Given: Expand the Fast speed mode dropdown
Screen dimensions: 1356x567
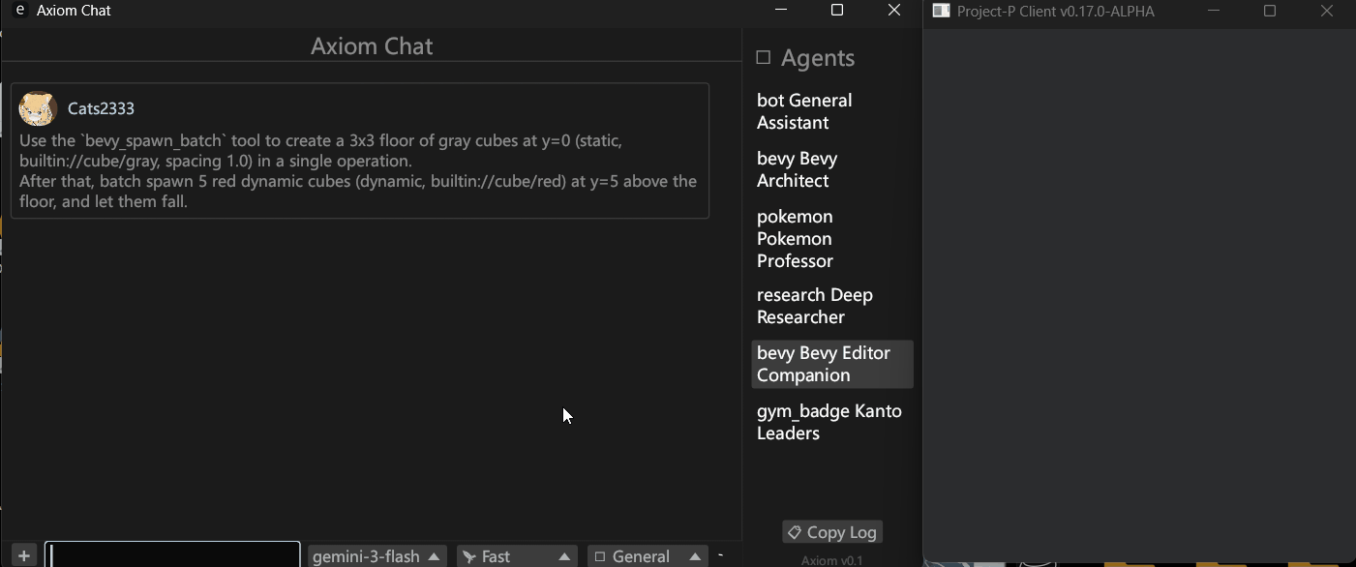Looking at the screenshot, I should pyautogui.click(x=516, y=556).
